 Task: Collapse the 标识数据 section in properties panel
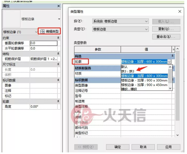click(x=58, y=80)
